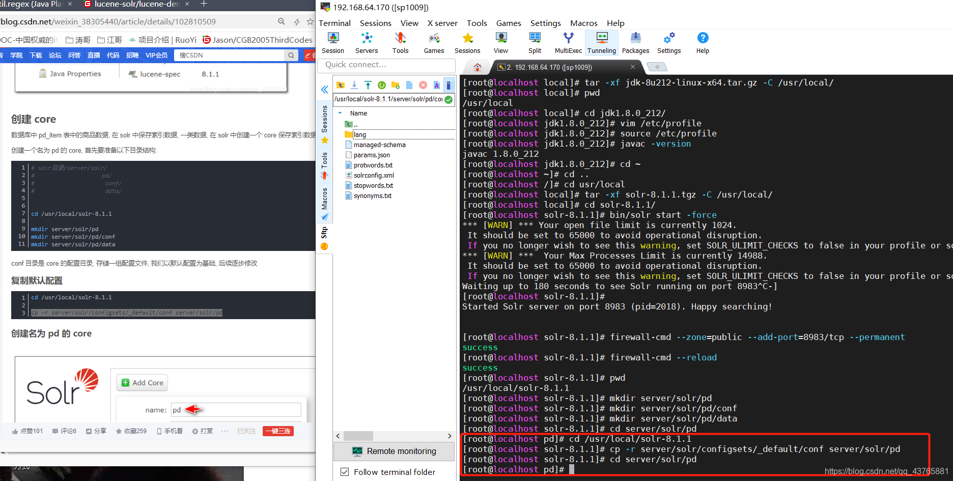Click the 收藏259 favorite button
The image size is (953, 481).
(x=131, y=431)
